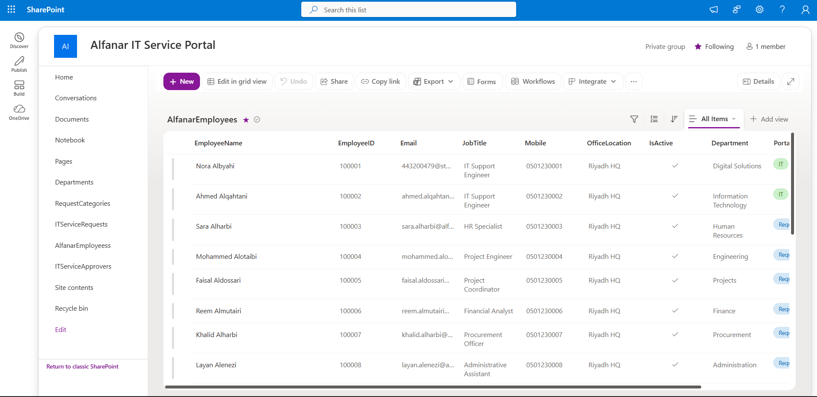
Task: Expand the Integrate dropdown
Action: tap(593, 81)
